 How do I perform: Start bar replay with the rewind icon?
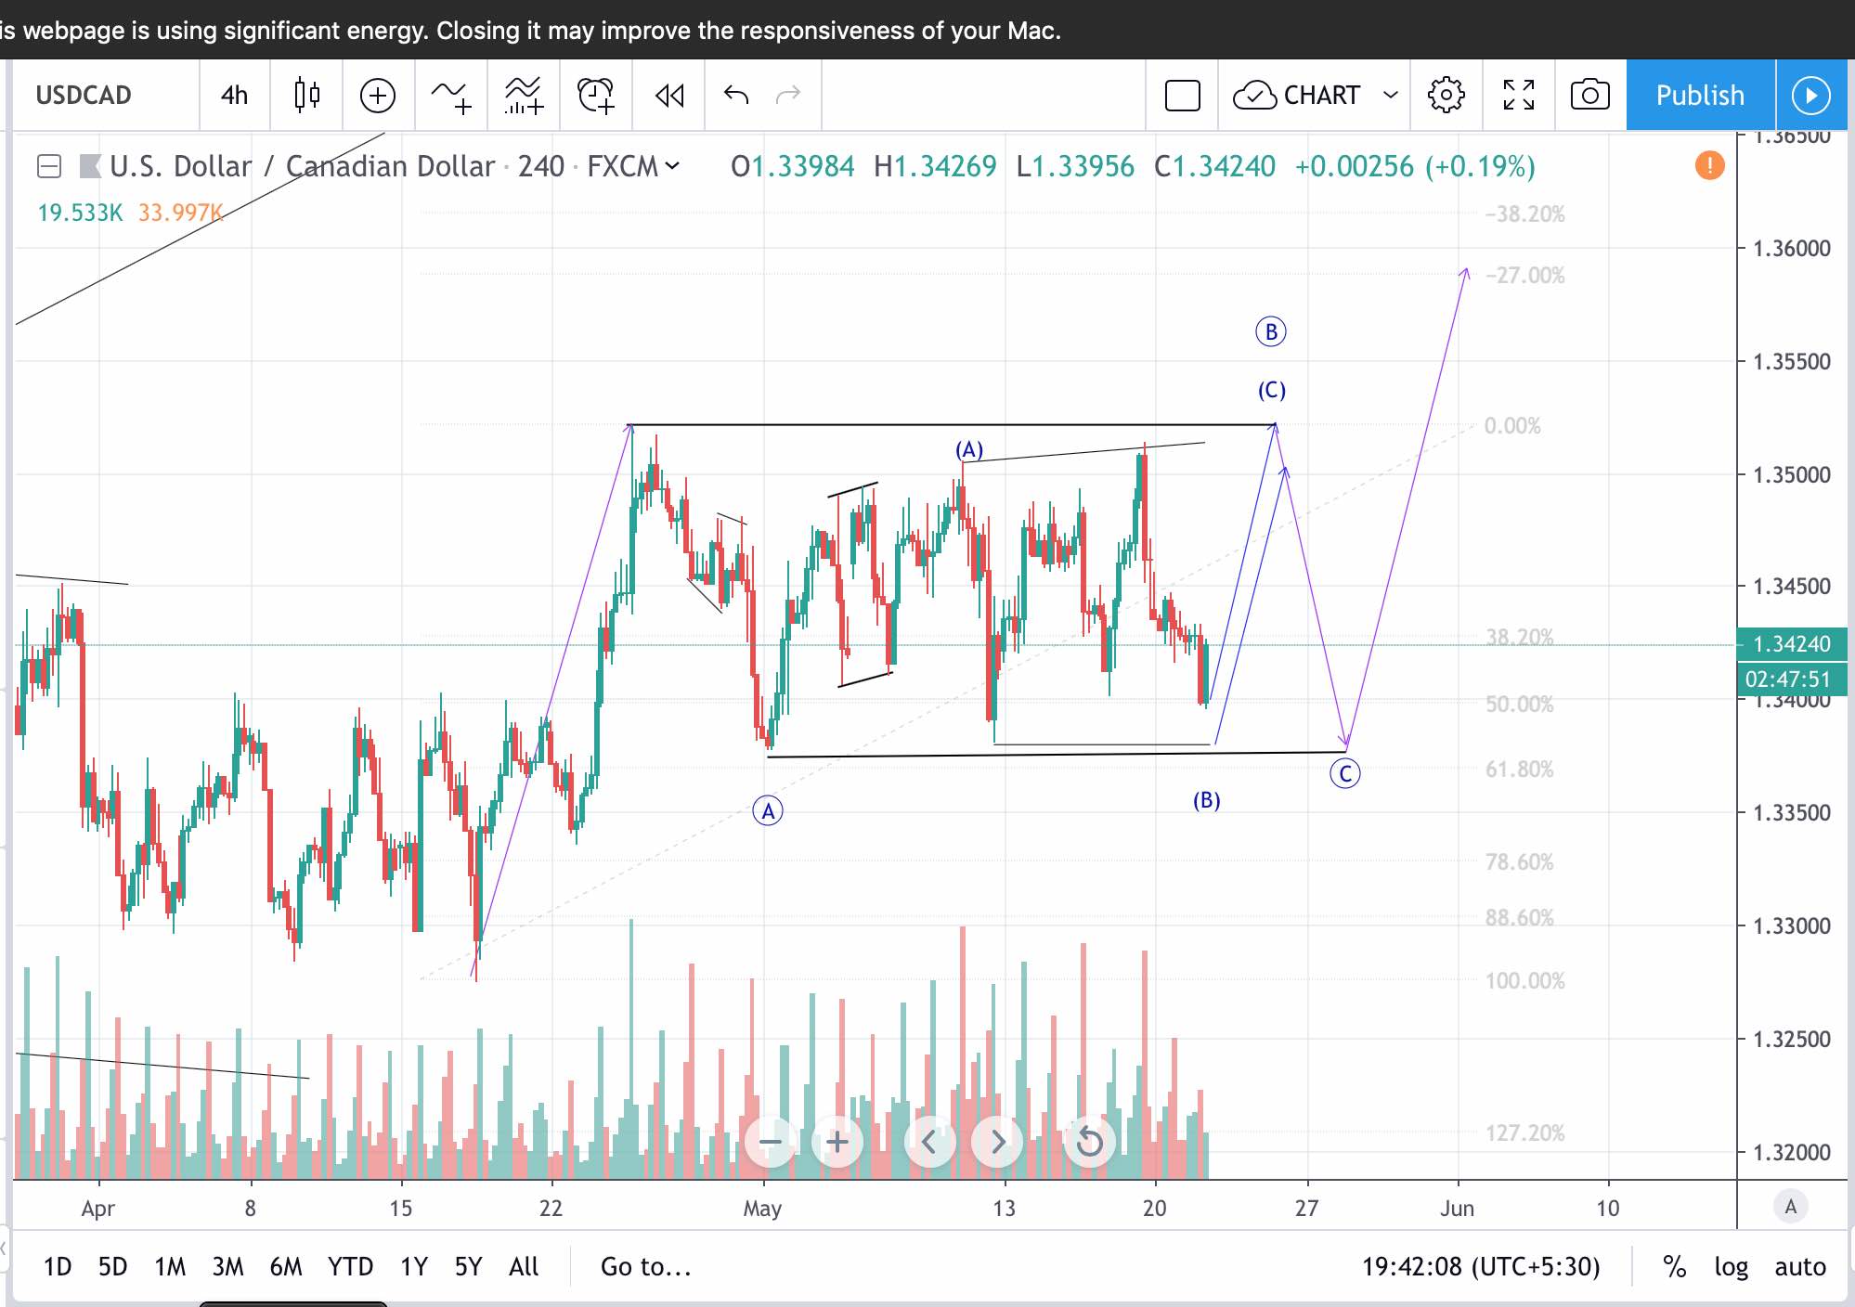pyautogui.click(x=668, y=95)
